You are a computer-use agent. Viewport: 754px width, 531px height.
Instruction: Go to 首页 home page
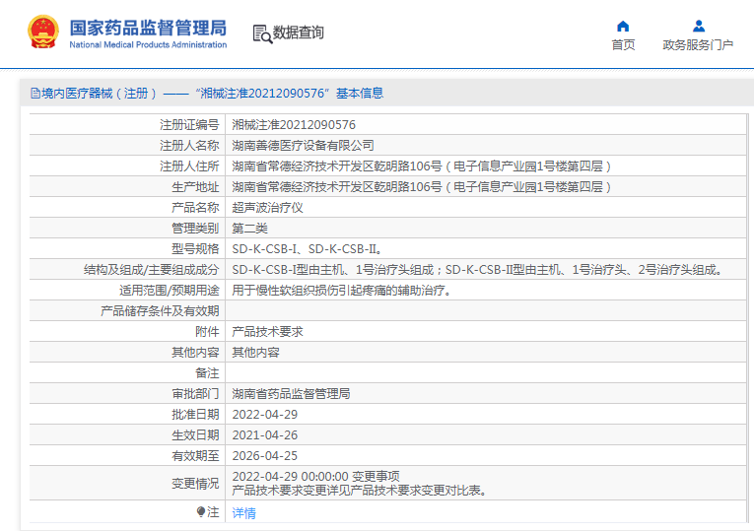tap(623, 44)
